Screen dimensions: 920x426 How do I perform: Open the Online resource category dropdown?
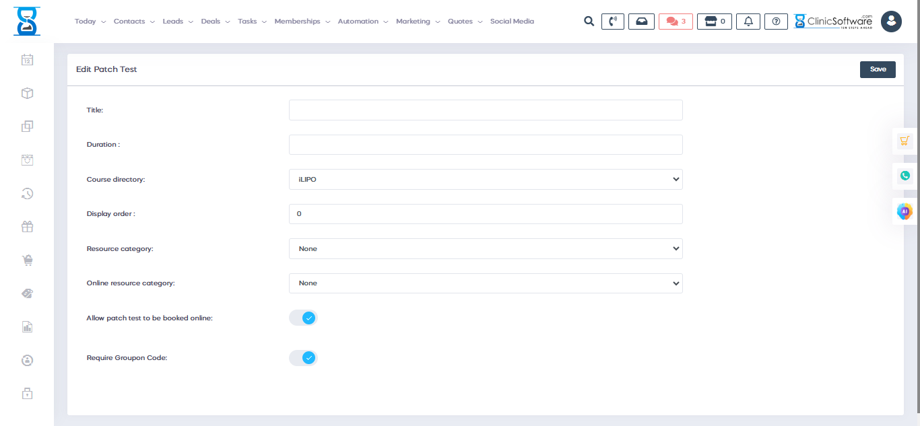tap(486, 283)
